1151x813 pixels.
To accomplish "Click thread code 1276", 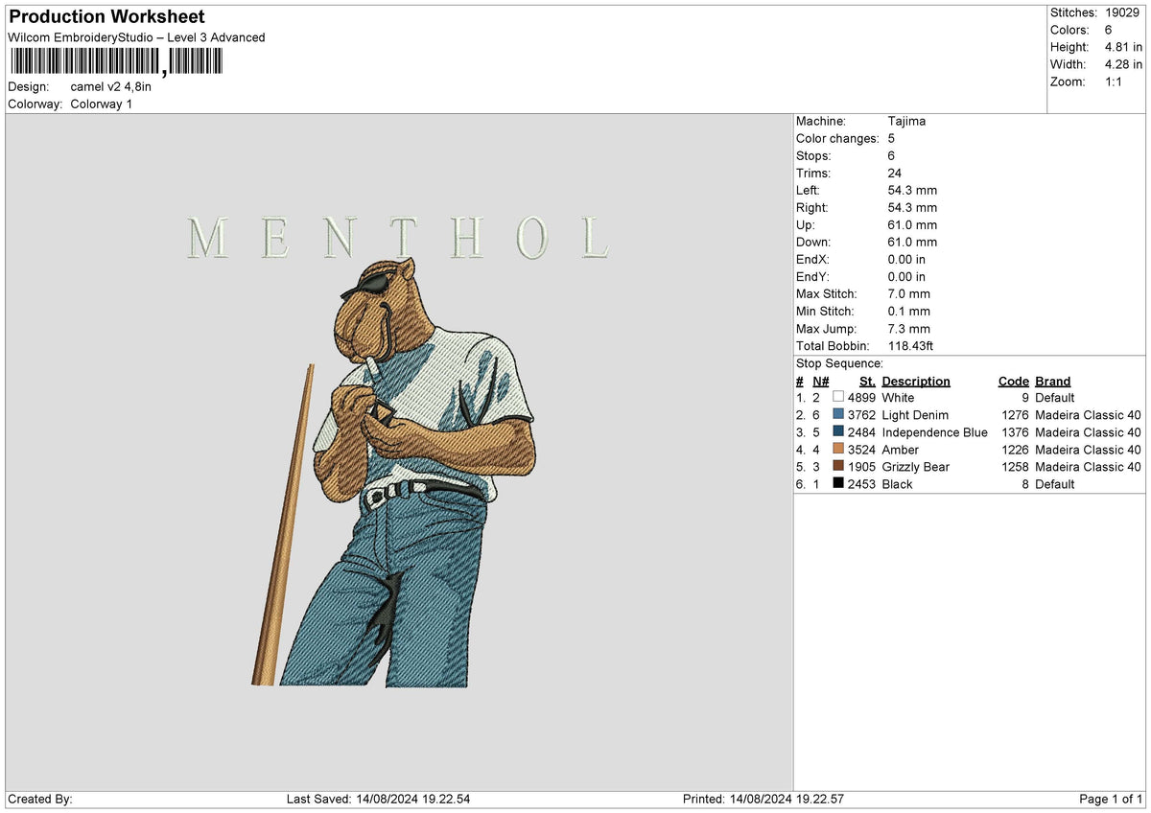I will pos(1015,414).
